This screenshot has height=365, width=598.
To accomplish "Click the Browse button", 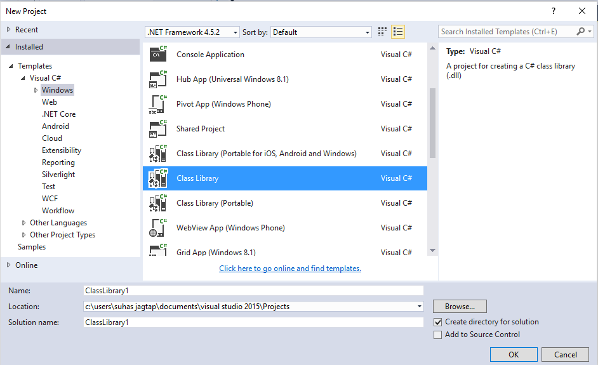I will click(460, 307).
